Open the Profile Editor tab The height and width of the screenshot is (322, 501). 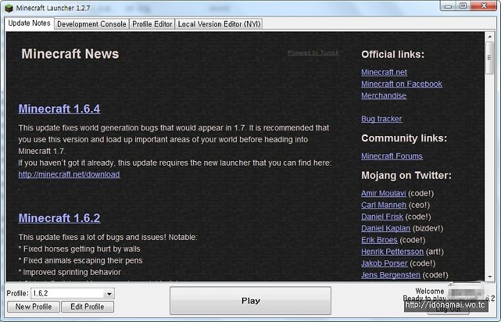pos(152,24)
